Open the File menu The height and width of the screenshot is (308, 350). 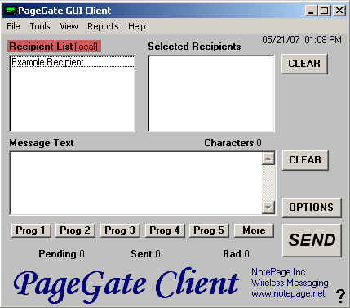(x=13, y=26)
